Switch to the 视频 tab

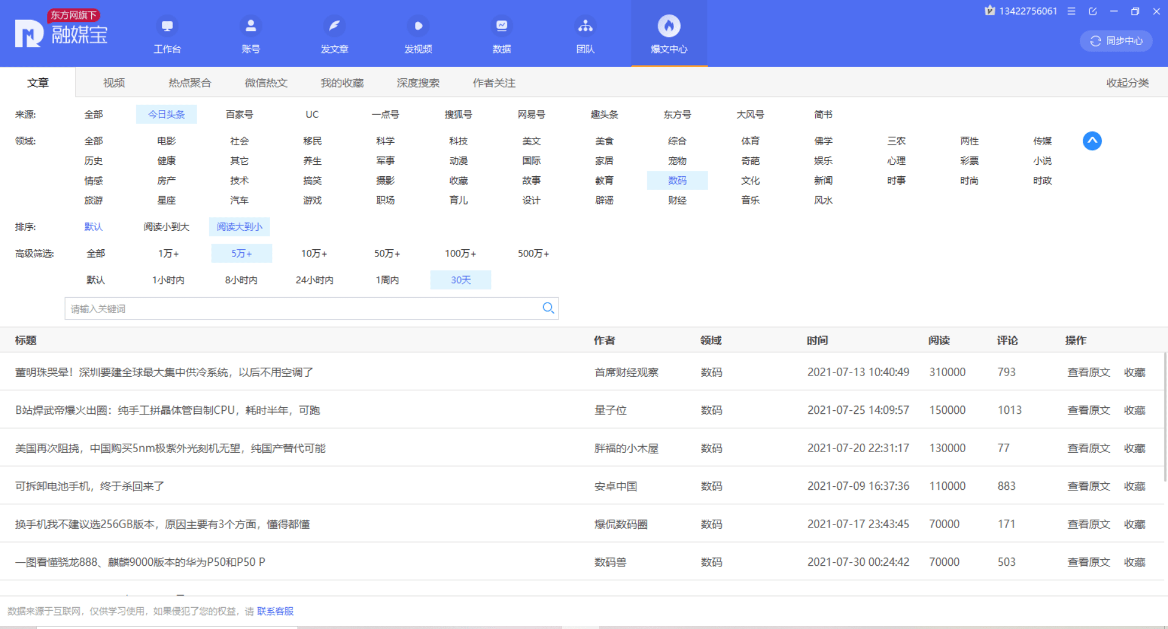114,83
